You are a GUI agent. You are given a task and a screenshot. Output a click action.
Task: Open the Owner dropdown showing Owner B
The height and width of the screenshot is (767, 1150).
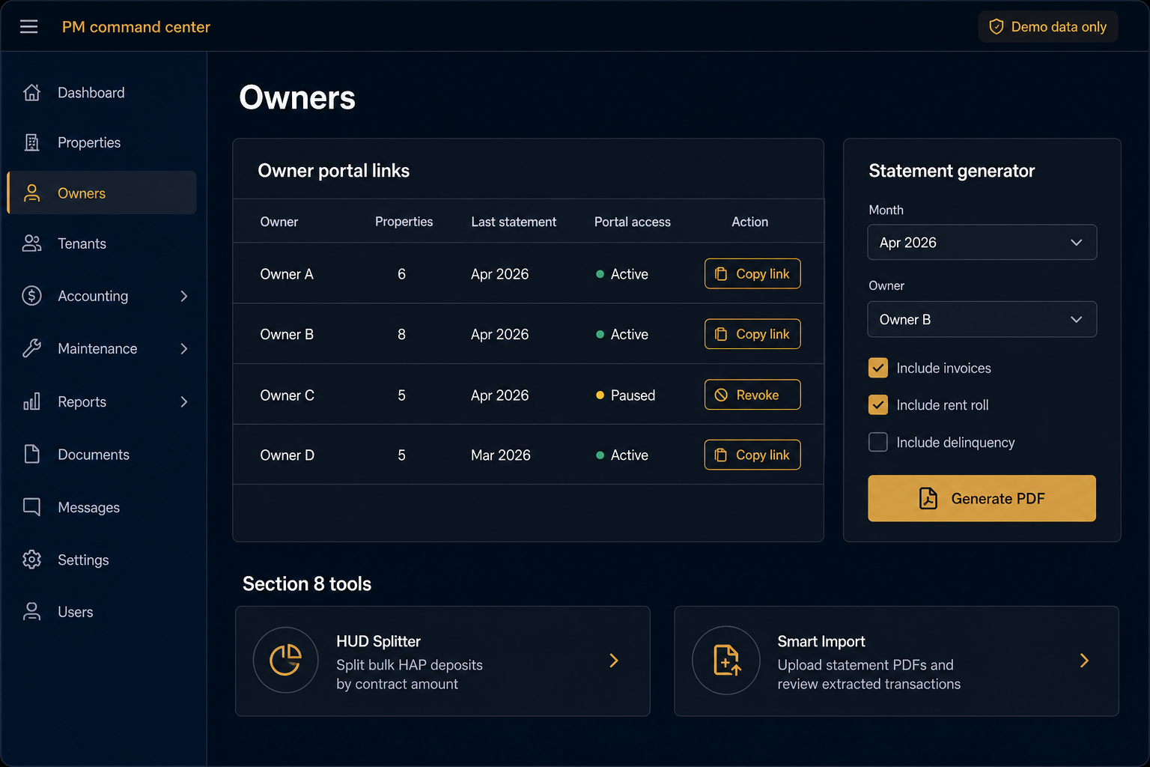click(x=982, y=319)
